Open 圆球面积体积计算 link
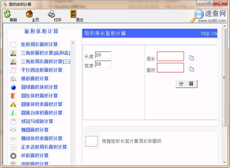The width and height of the screenshot is (230, 168). [x=39, y=87]
